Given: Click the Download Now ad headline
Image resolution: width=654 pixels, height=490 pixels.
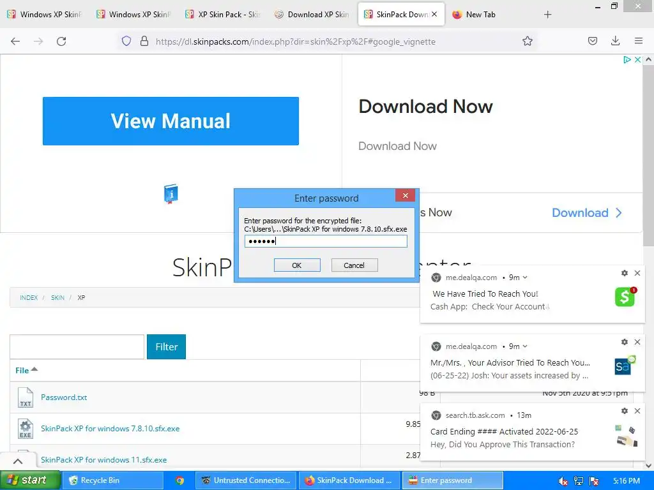Looking at the screenshot, I should 425,107.
